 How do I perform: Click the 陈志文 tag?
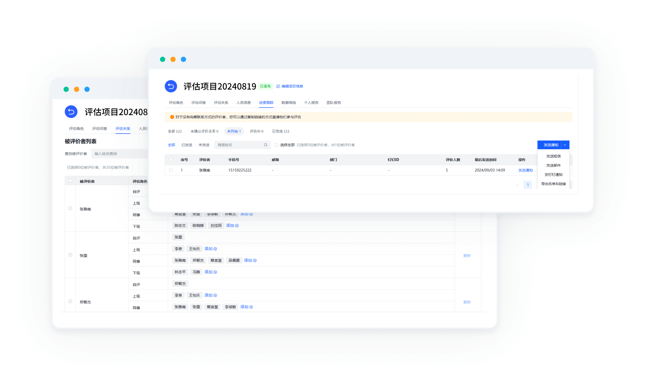click(x=180, y=226)
